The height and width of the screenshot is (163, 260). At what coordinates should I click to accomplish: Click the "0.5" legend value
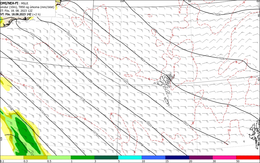[49, 161]
